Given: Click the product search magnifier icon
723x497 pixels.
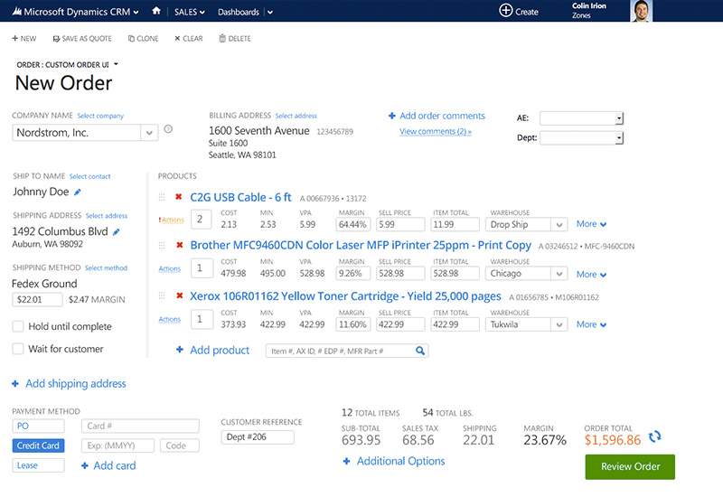Looking at the screenshot, I should coord(420,351).
